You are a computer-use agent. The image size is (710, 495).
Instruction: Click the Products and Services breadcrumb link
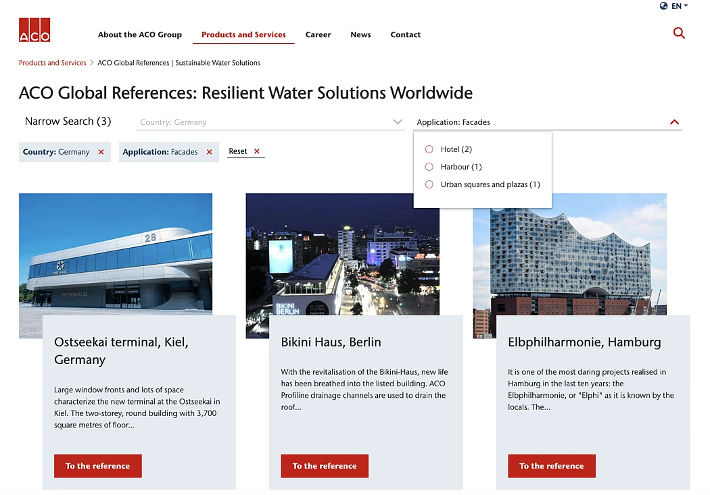[x=53, y=63]
